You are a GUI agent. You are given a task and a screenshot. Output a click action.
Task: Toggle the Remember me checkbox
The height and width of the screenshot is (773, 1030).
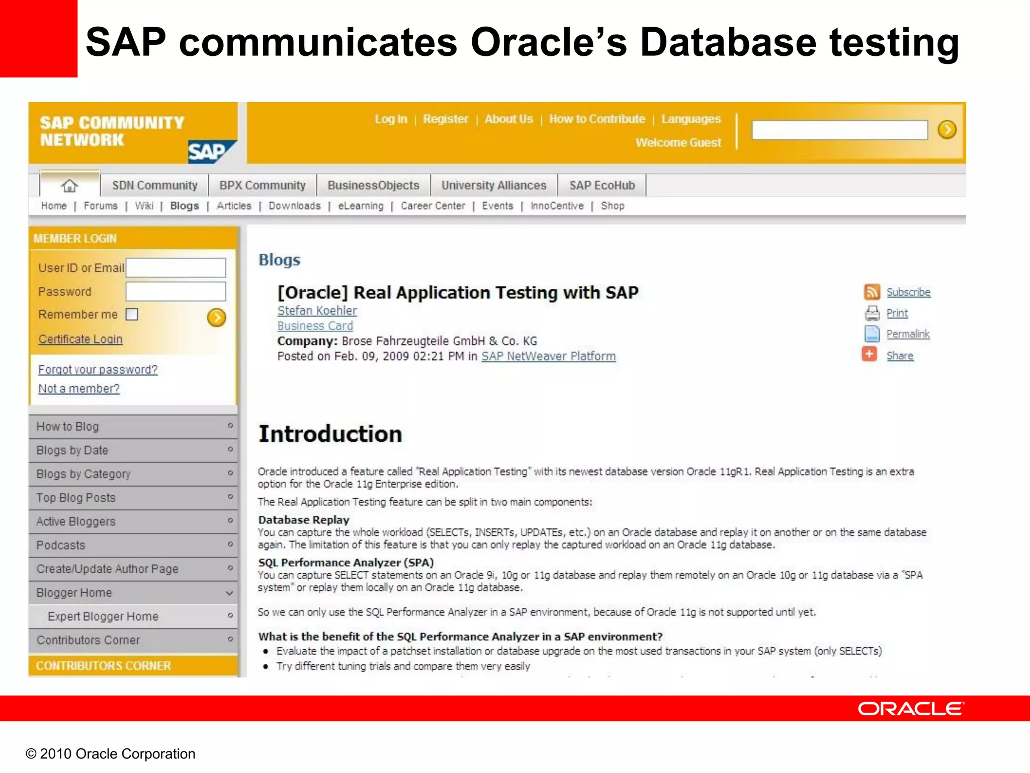click(132, 315)
